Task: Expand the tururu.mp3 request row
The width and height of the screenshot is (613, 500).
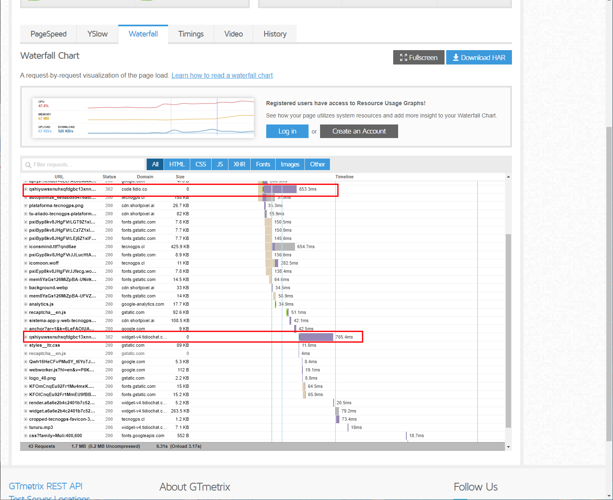Action: click(25, 427)
